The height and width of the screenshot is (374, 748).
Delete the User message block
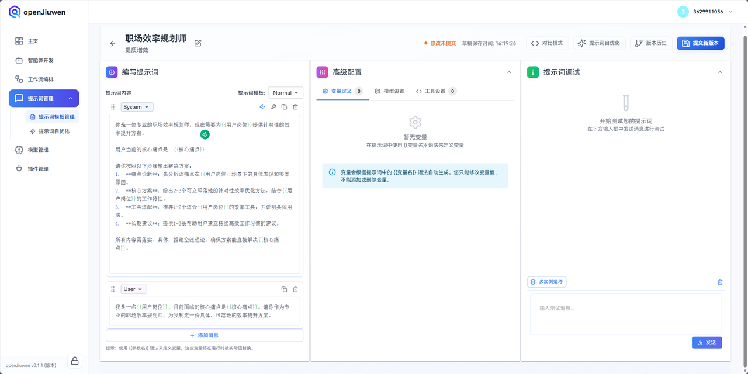tap(295, 289)
